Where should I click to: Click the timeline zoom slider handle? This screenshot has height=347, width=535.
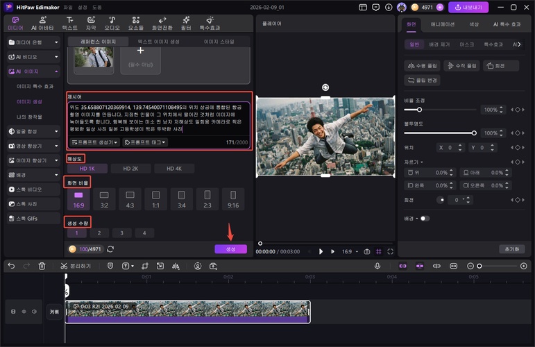pos(479,266)
